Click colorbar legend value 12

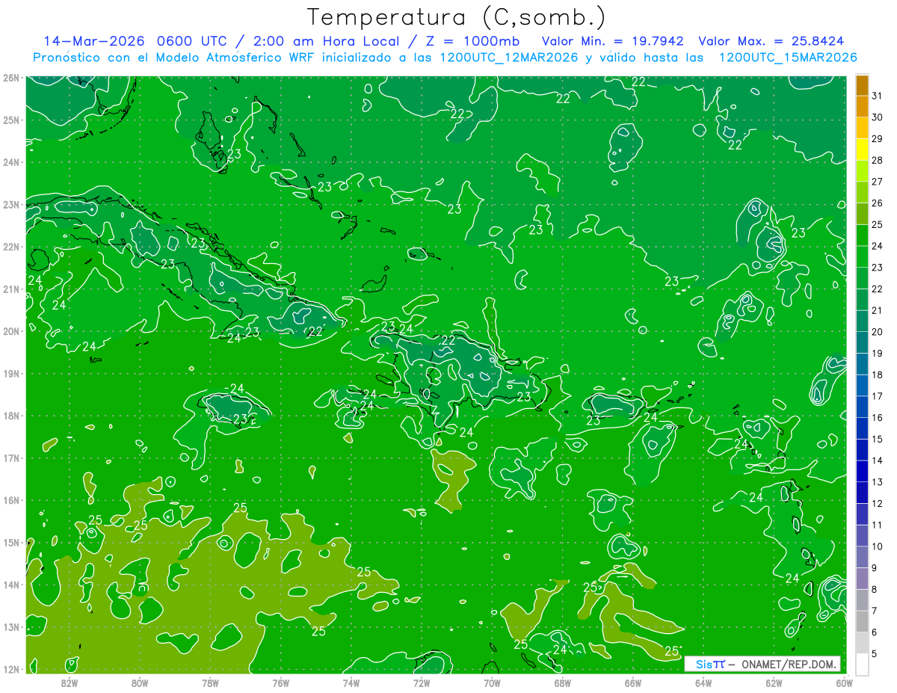(x=877, y=504)
